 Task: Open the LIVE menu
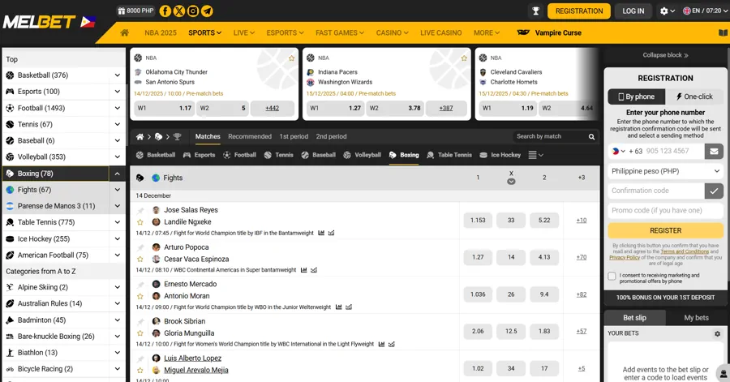(244, 32)
